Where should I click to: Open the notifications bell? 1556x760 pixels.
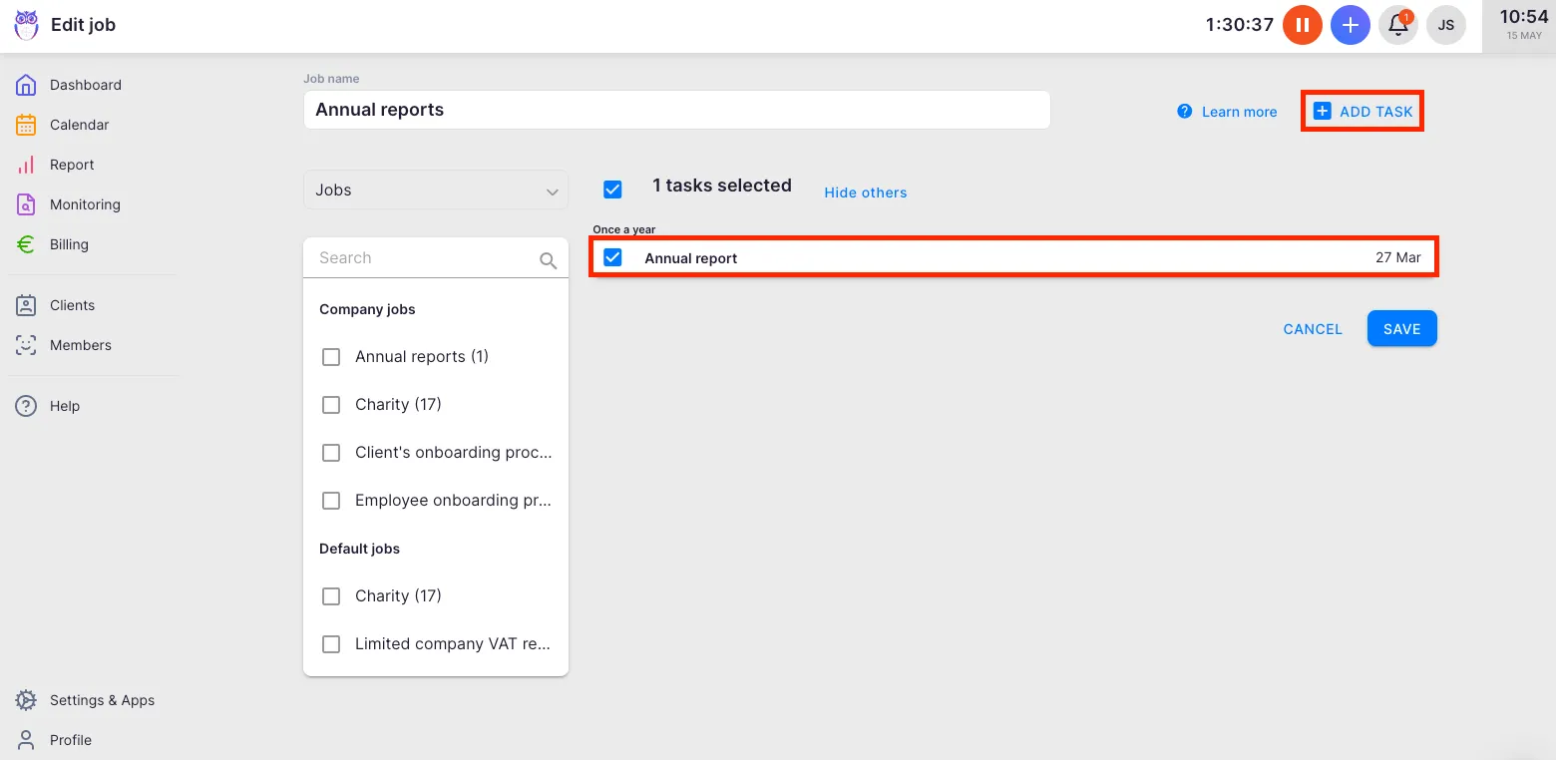[1397, 25]
